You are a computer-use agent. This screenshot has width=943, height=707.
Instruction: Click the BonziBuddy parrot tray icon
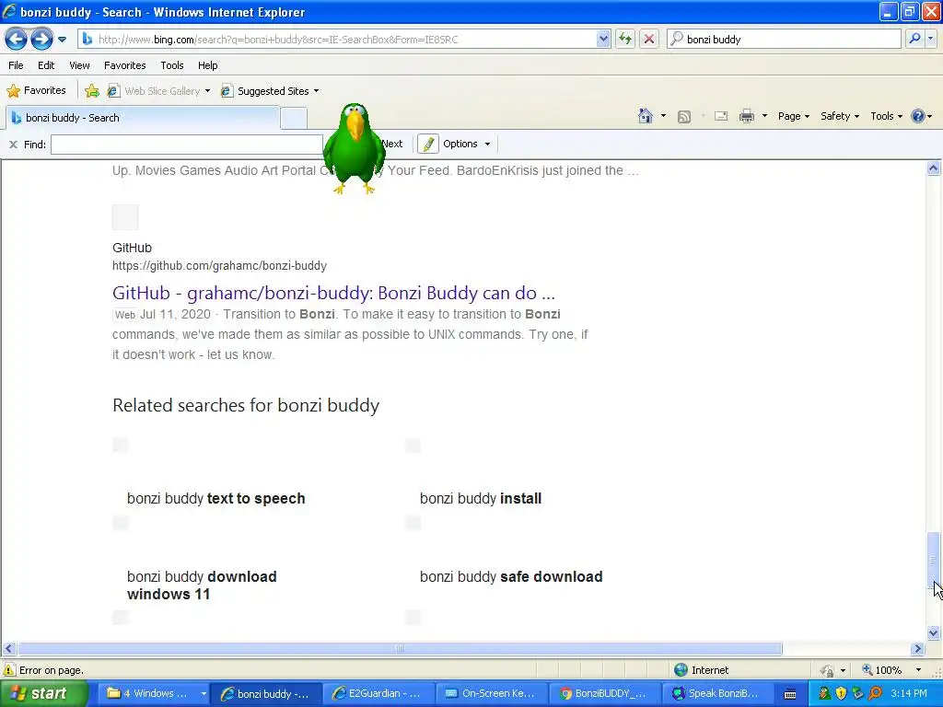[824, 694]
